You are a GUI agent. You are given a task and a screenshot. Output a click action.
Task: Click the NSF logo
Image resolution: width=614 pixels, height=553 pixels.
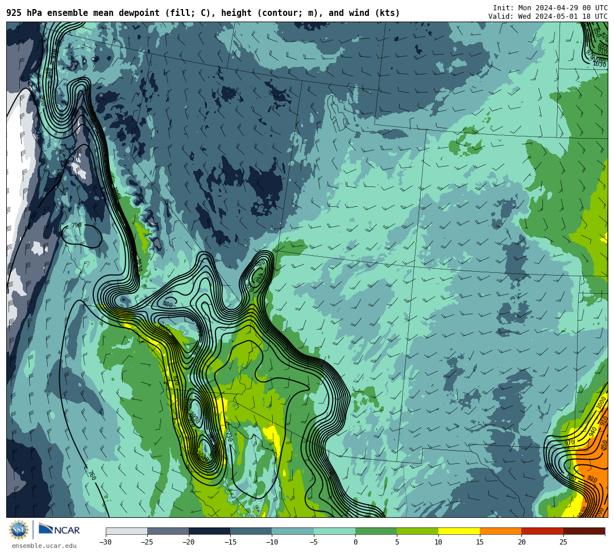coord(18,530)
